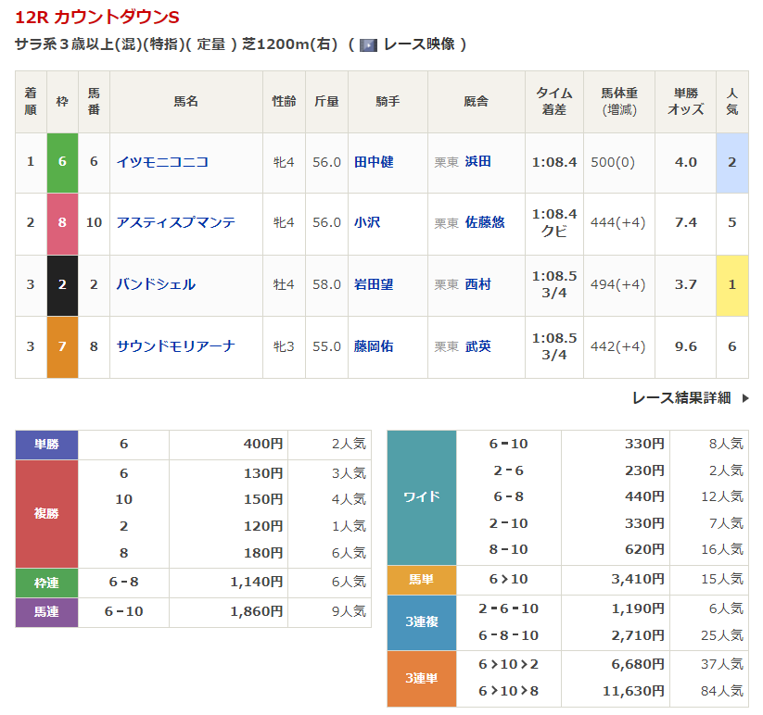Click the 単勝 payout label
This screenshot has width=763, height=715.
tap(46, 445)
